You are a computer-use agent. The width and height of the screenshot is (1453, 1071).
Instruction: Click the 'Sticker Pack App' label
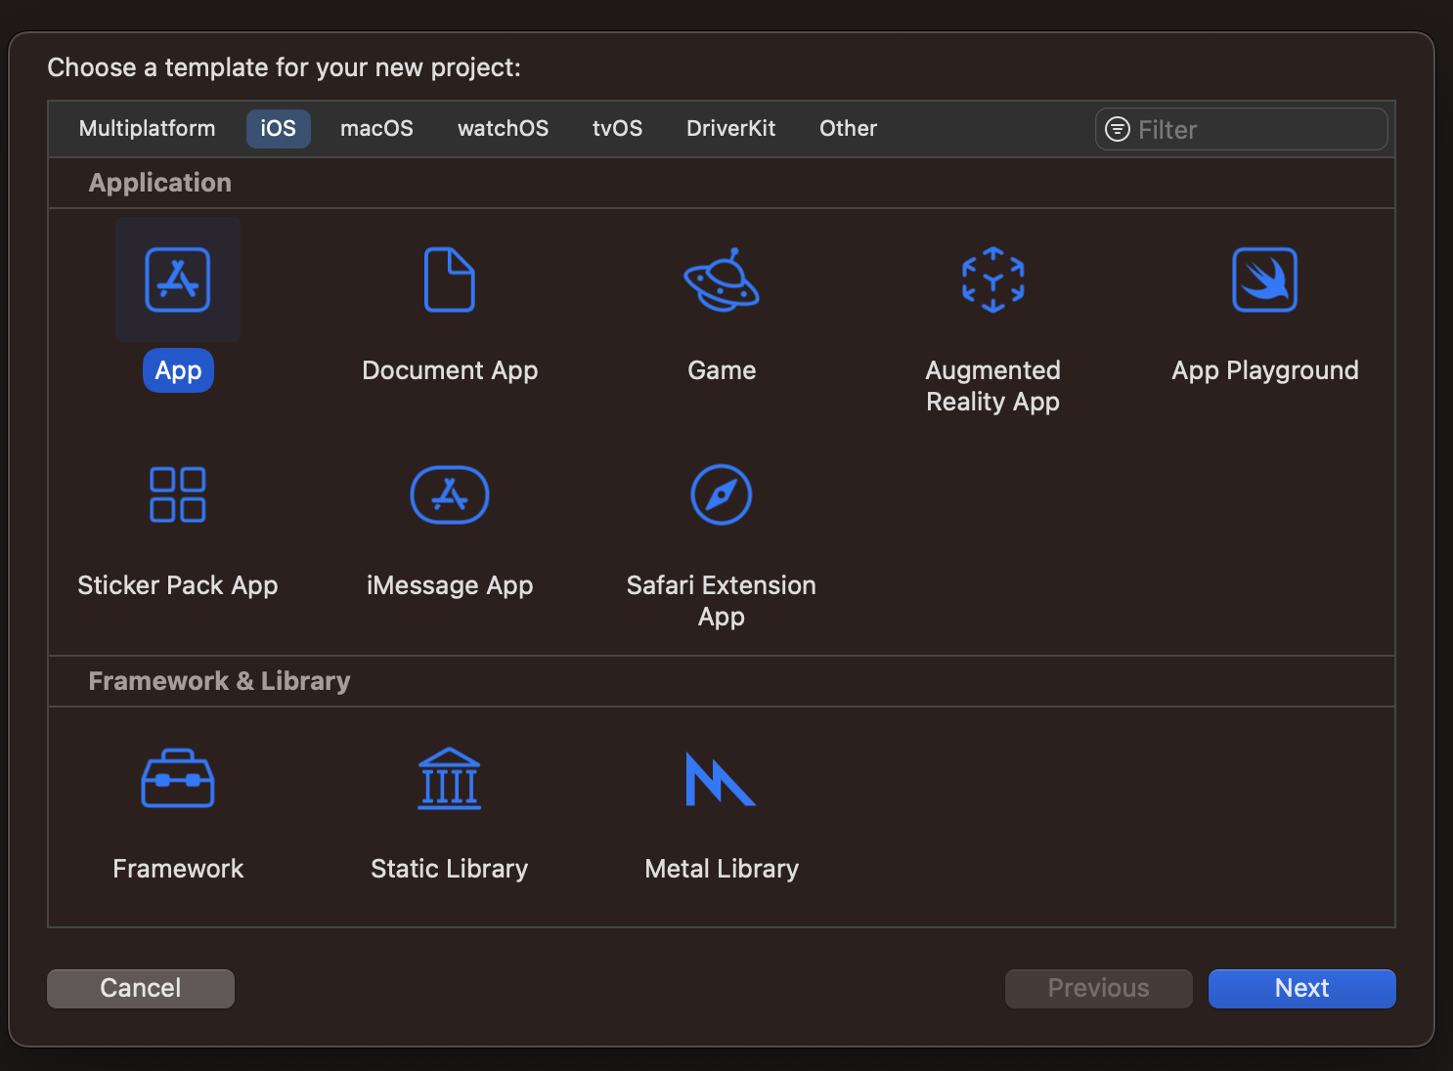click(178, 585)
